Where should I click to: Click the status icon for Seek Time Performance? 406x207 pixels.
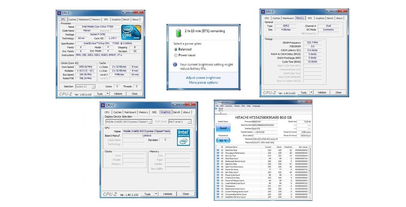point(218,167)
